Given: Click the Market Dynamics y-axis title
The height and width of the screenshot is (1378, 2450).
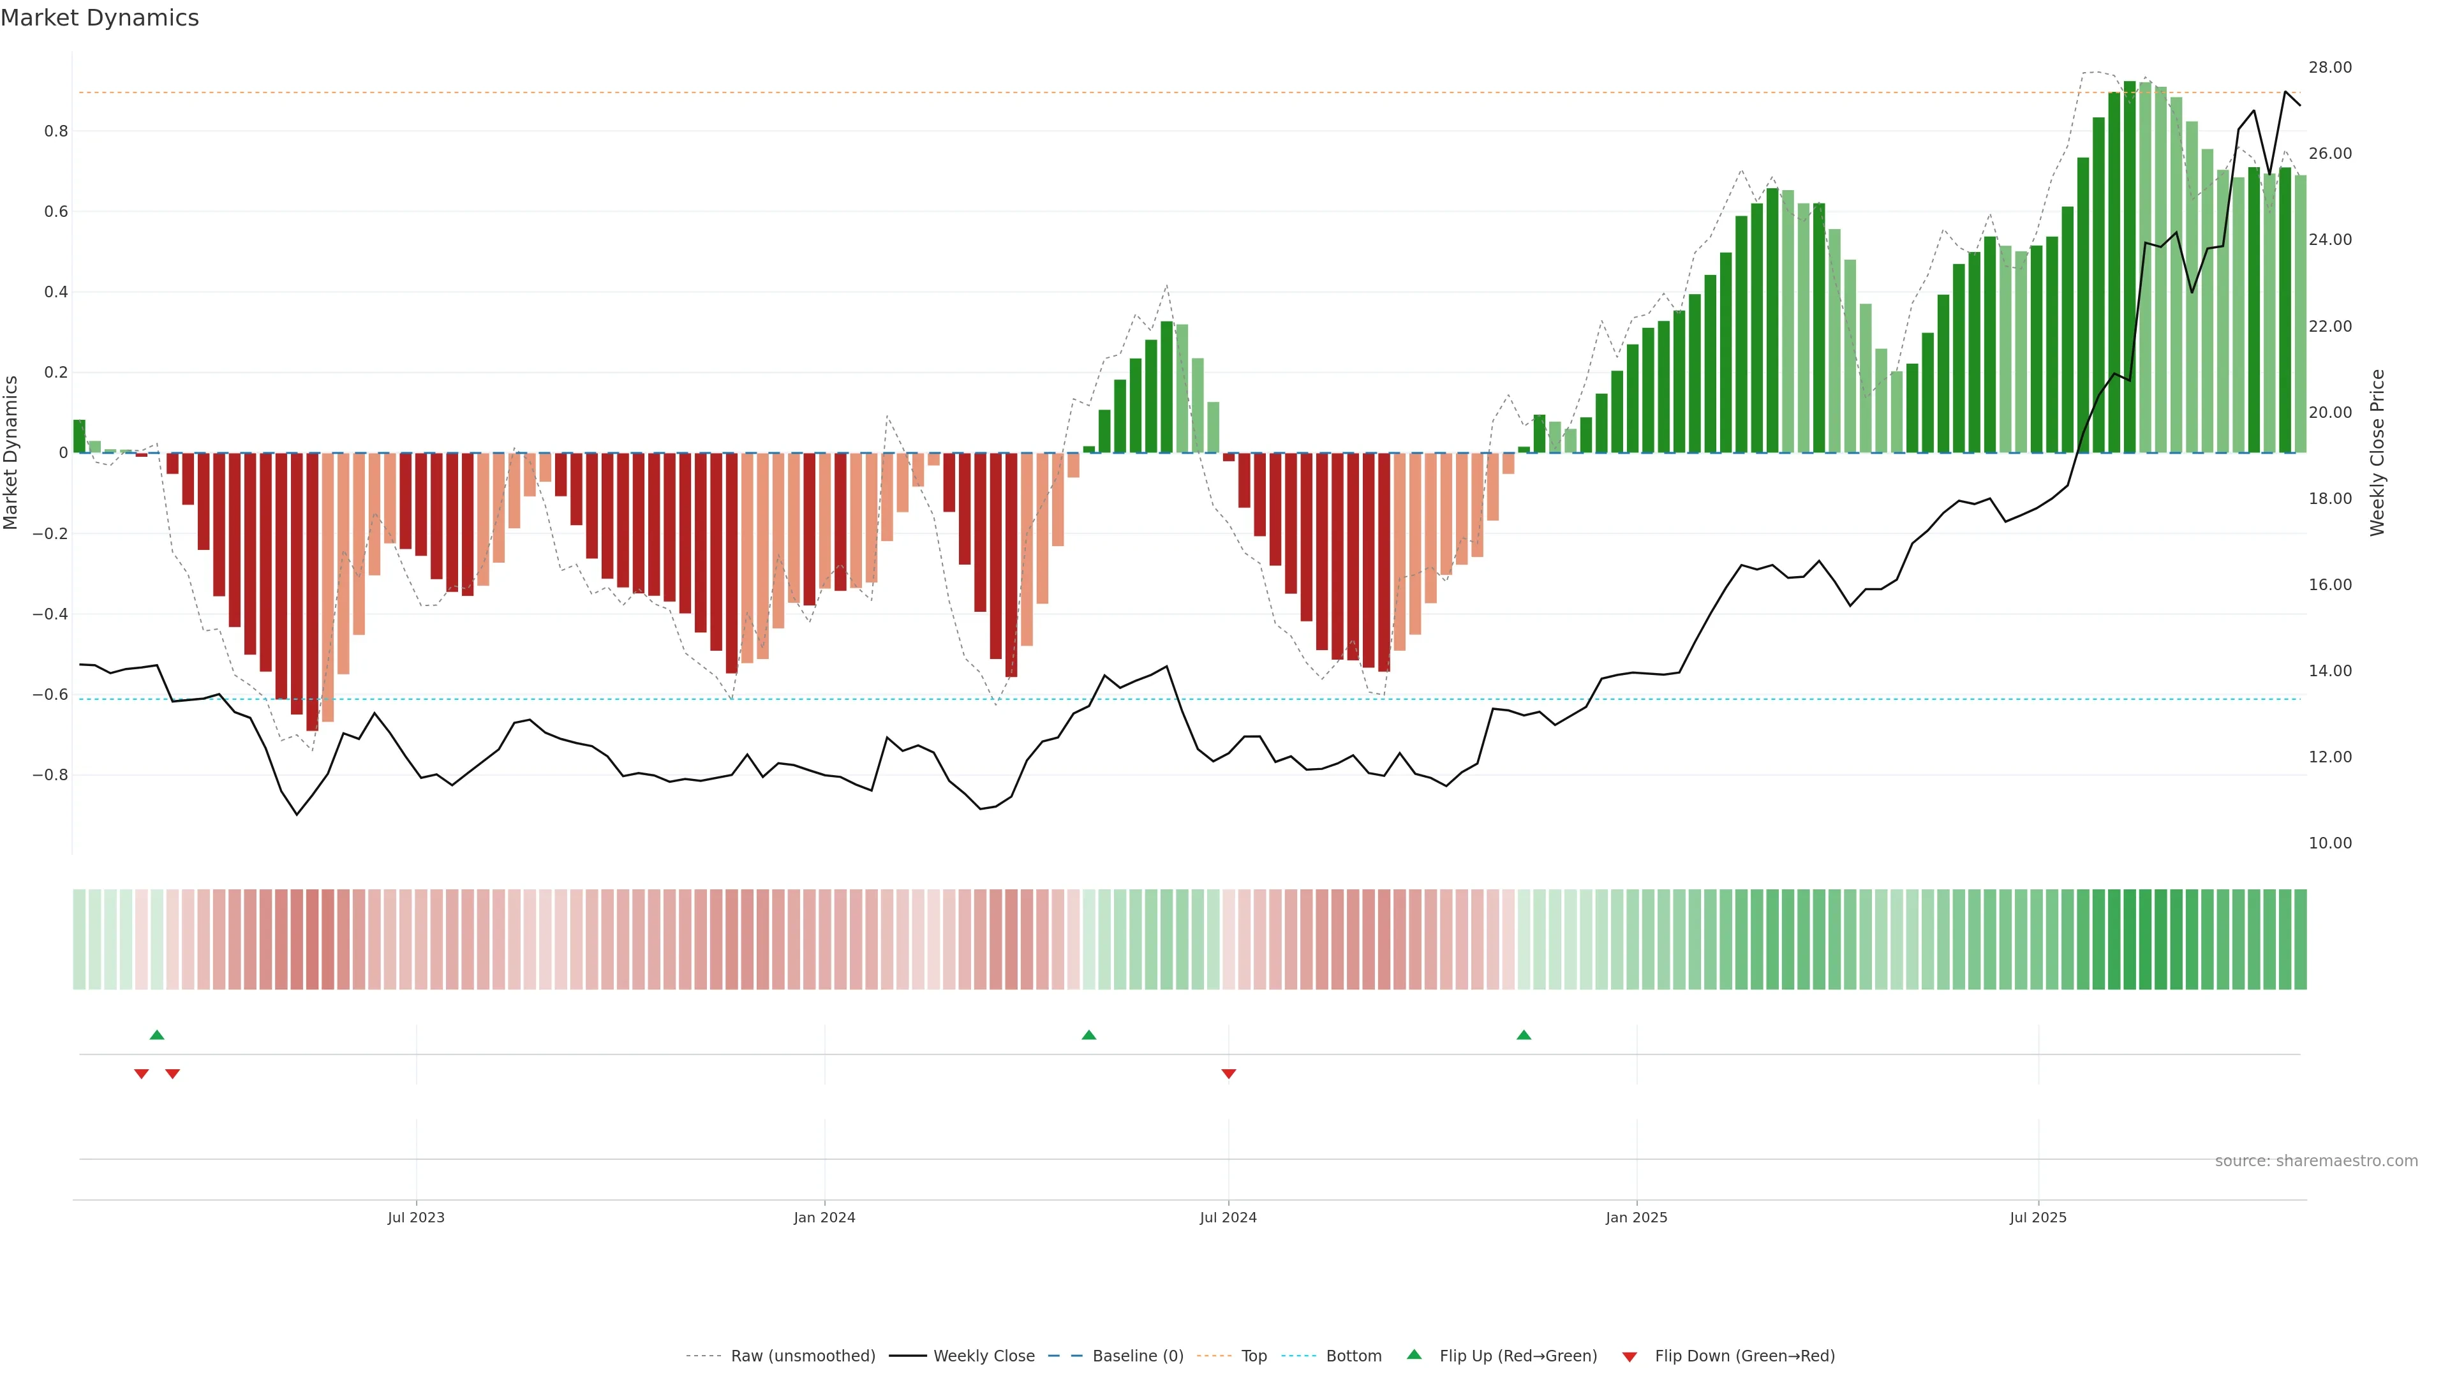Looking at the screenshot, I should (x=10, y=453).
